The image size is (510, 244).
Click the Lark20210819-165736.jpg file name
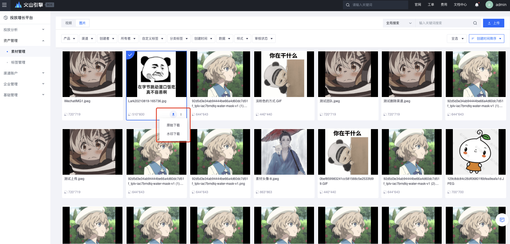click(x=147, y=101)
